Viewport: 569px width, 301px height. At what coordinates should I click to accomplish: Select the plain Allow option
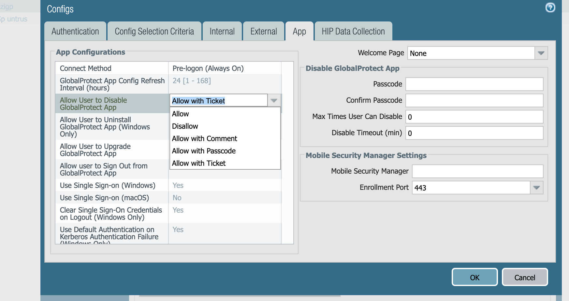[181, 114]
